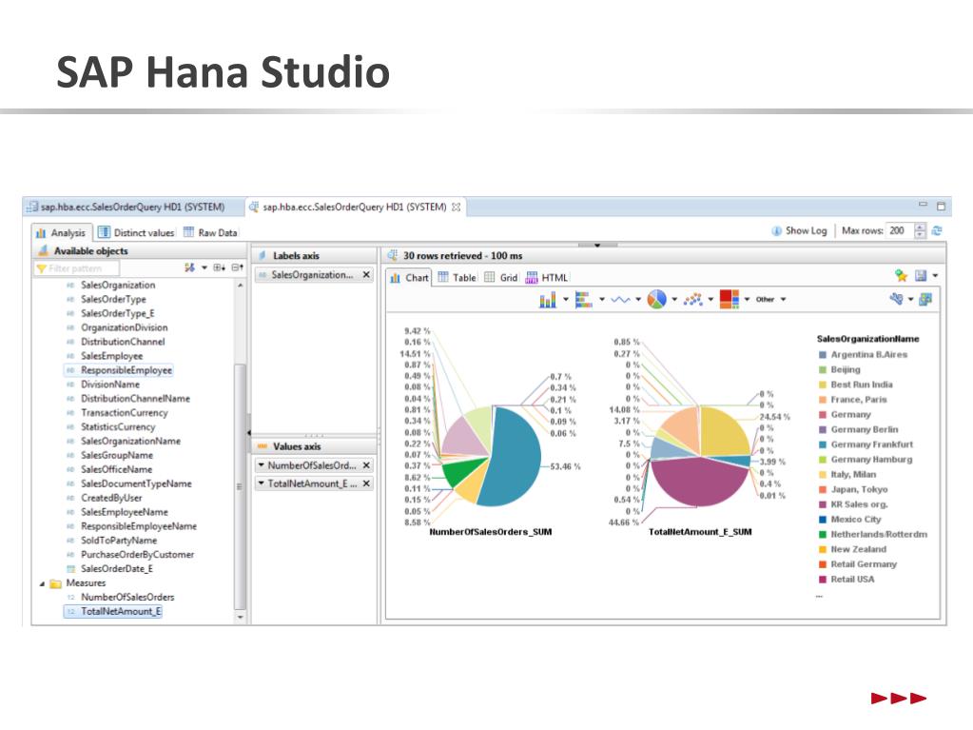Click the Show Log info icon
Viewport: 973px width, 730px height.
pos(776,231)
